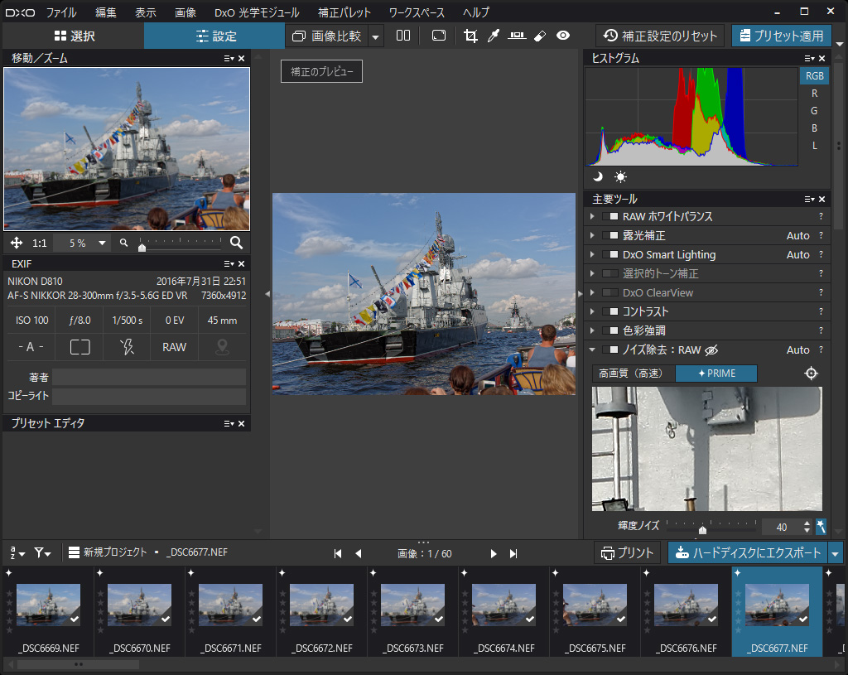
Task: Select the dust removal eraser tool
Action: (540, 36)
